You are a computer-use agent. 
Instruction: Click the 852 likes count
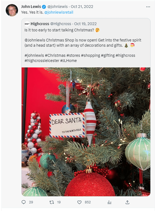(88, 202)
